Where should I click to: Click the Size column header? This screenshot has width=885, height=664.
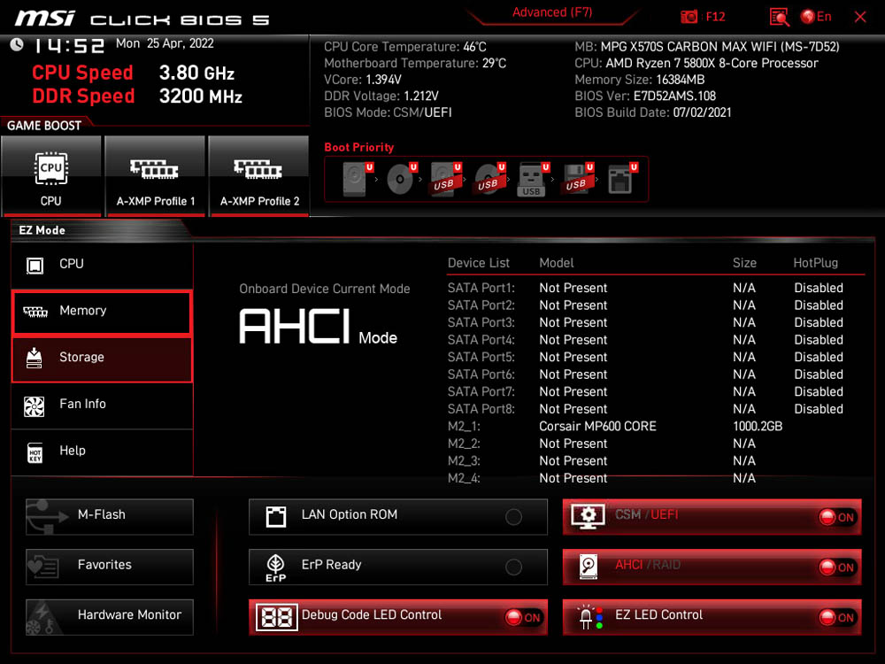pyautogui.click(x=744, y=263)
